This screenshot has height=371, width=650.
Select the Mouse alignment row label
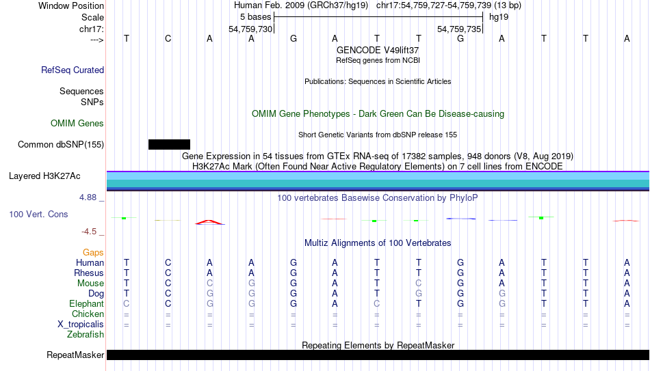click(x=90, y=284)
